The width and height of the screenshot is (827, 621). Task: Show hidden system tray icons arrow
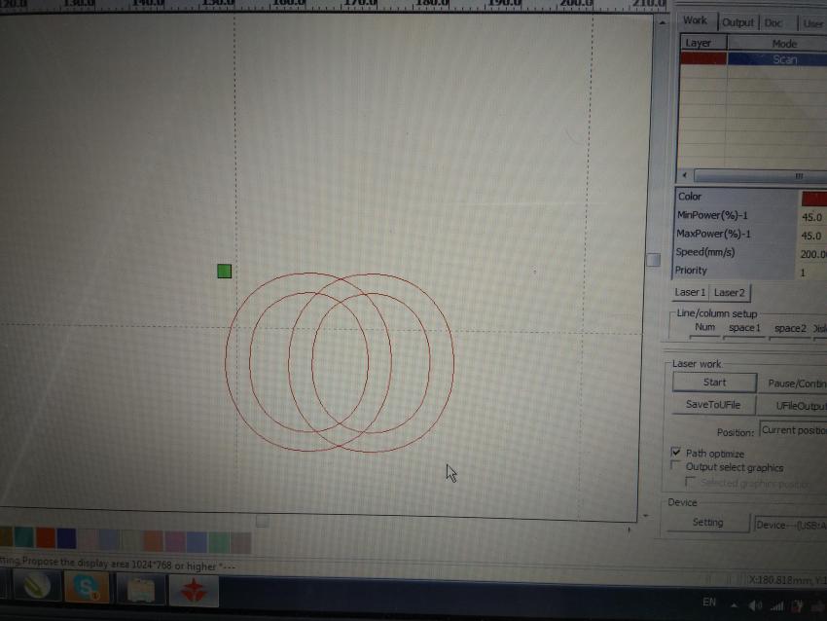[x=736, y=603]
